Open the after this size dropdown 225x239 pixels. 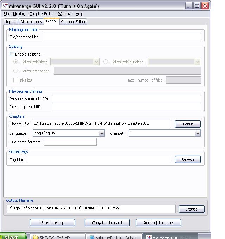click(x=96, y=62)
